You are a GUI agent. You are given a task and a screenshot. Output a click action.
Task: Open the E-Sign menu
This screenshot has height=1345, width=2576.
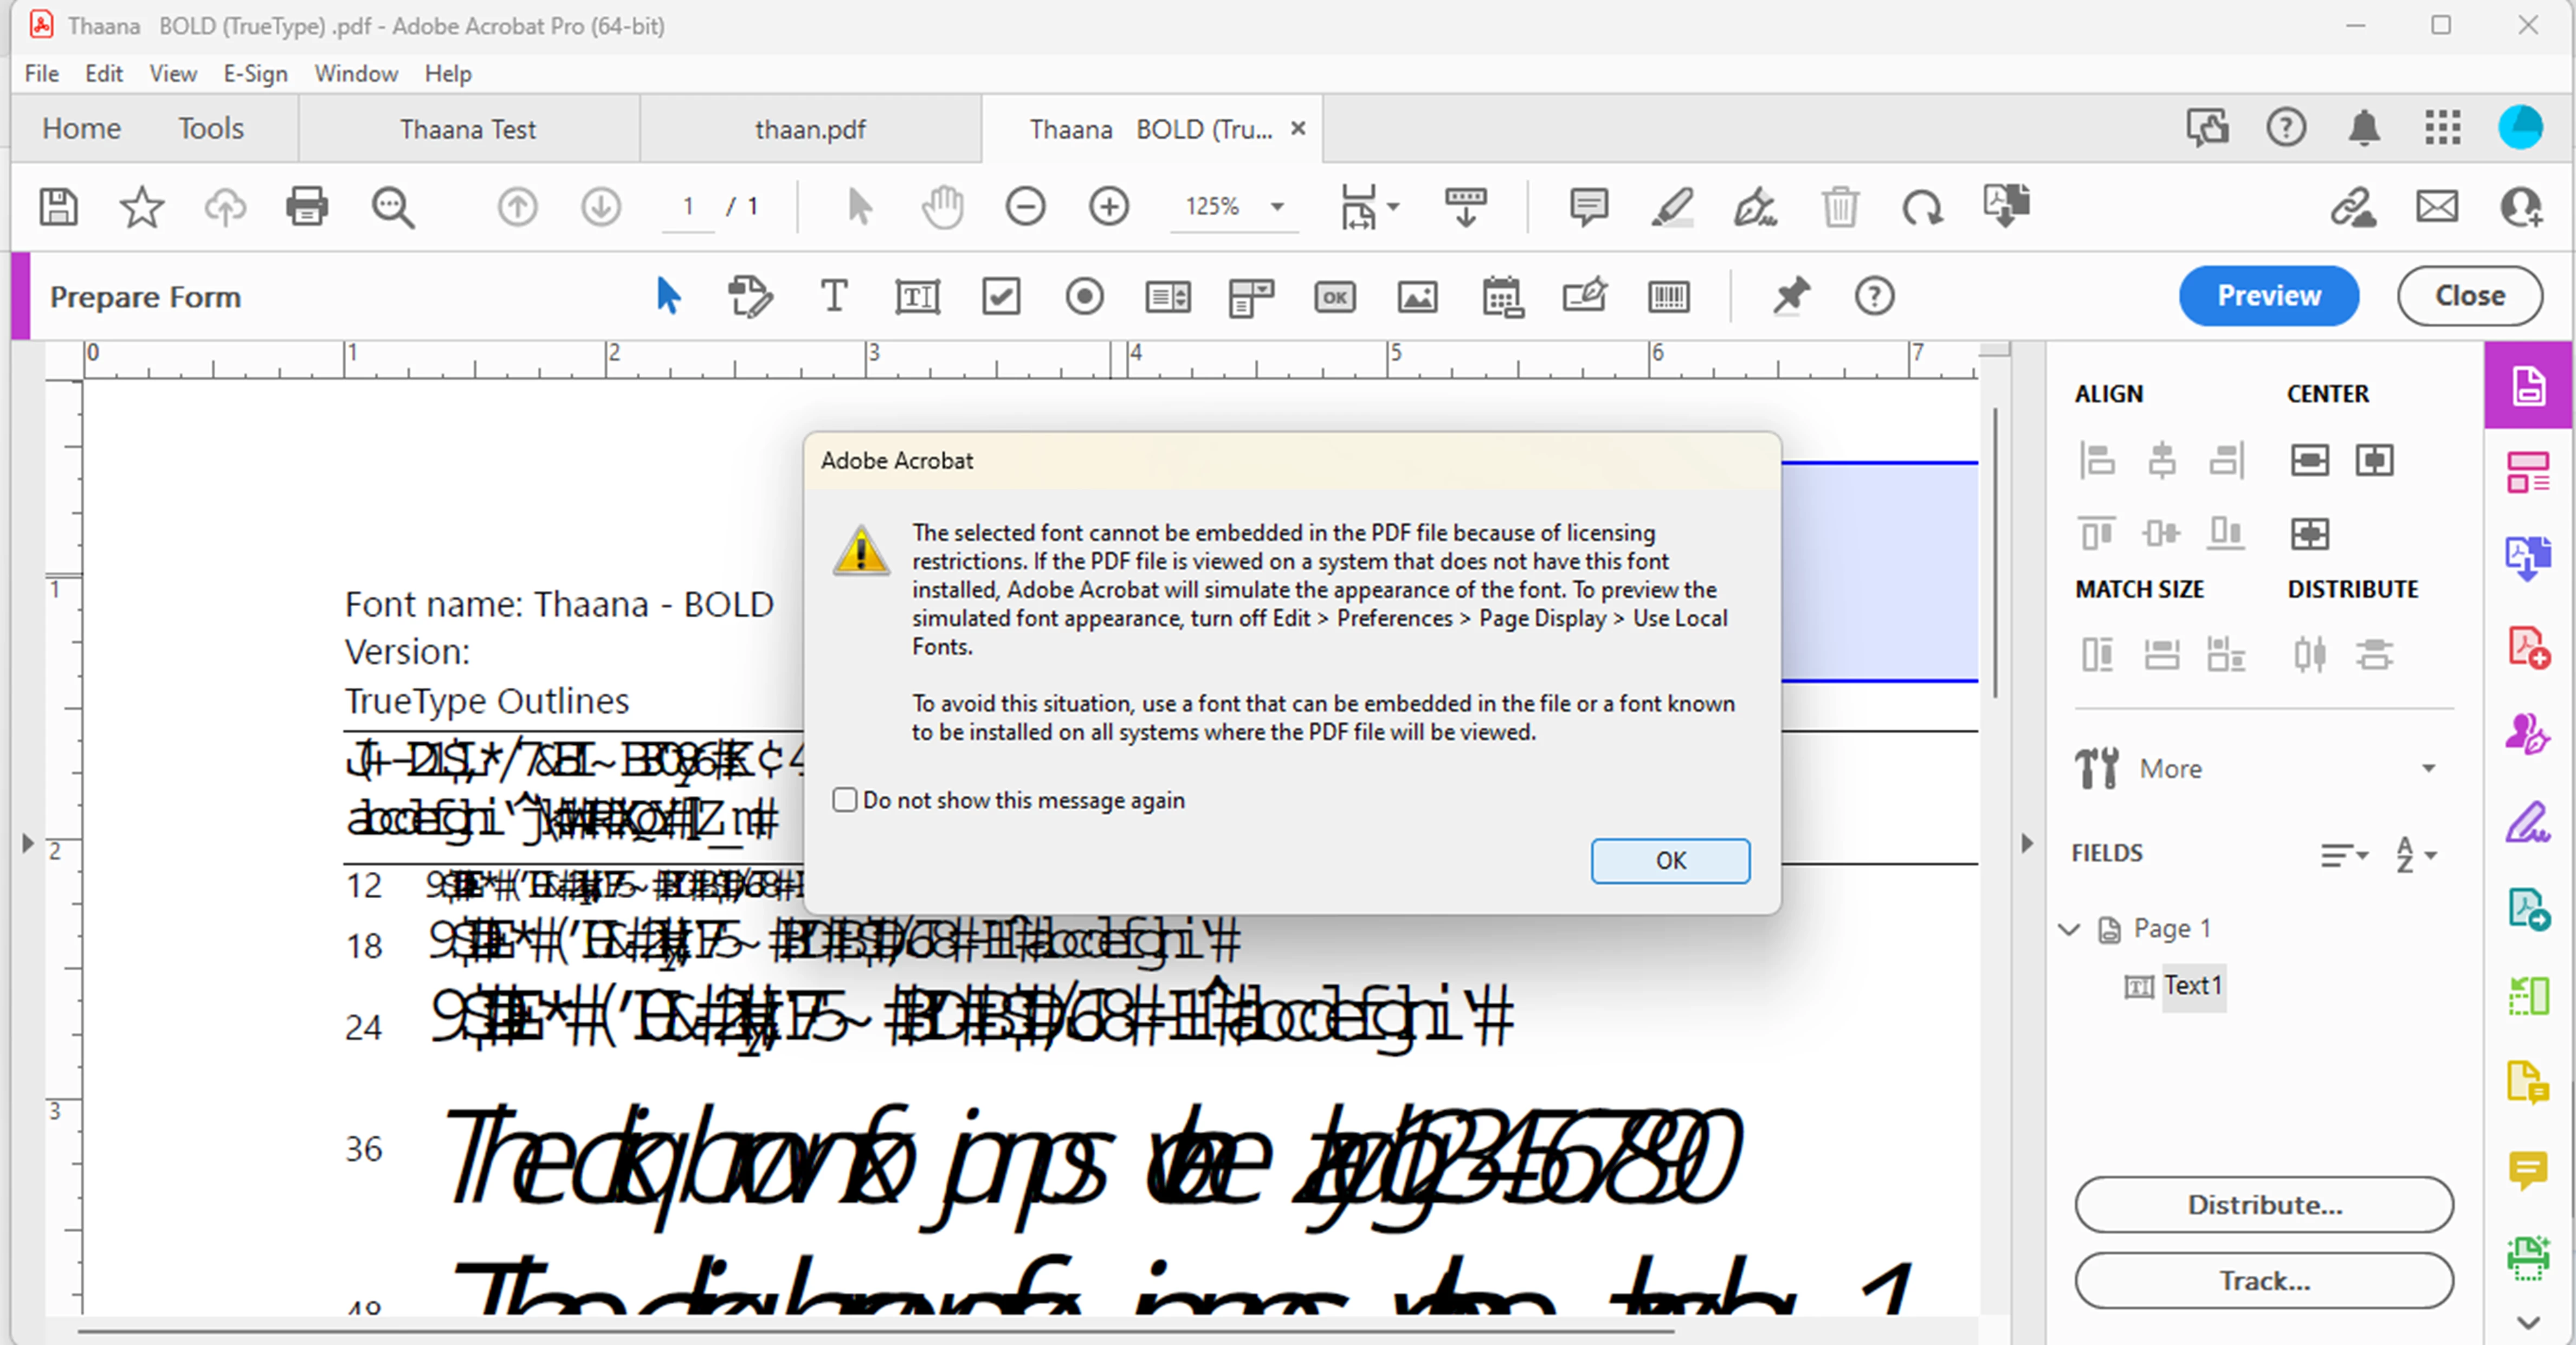(x=255, y=74)
